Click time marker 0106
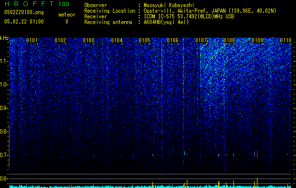The width and height of the screenshot is (296, 188). (173, 40)
